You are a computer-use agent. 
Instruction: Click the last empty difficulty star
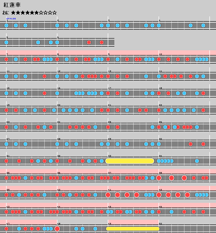point(54,12)
